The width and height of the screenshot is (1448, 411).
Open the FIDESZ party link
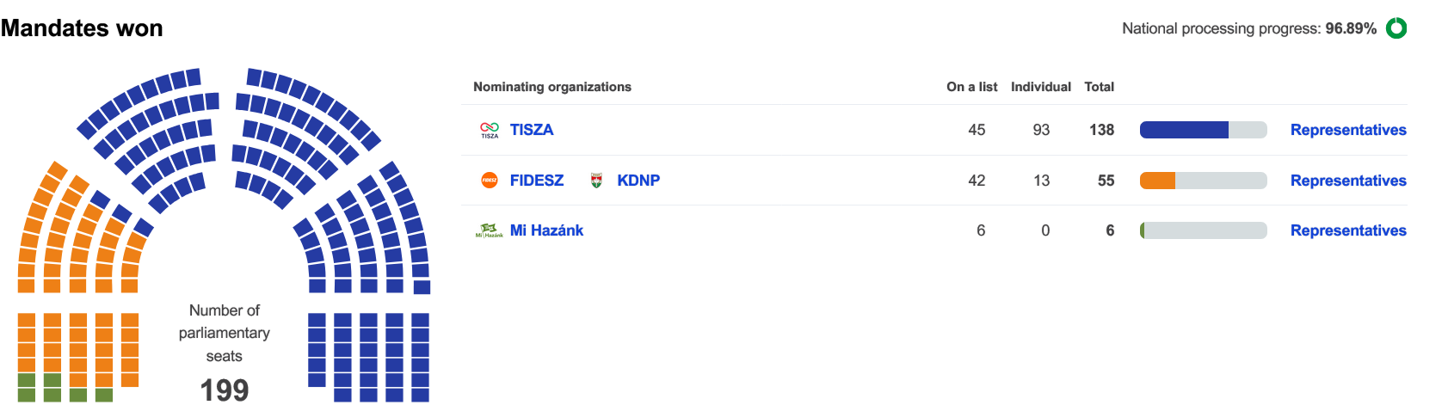(537, 181)
